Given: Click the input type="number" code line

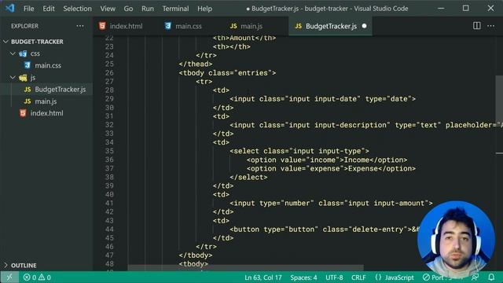Looking at the screenshot, I should [x=331, y=203].
